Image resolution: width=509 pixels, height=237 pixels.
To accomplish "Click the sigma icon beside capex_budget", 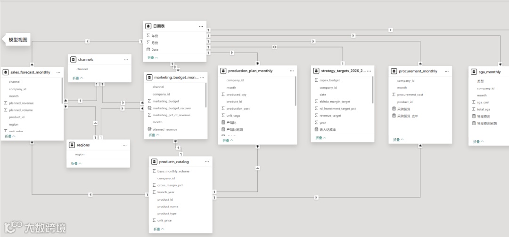I will pos(316,80).
